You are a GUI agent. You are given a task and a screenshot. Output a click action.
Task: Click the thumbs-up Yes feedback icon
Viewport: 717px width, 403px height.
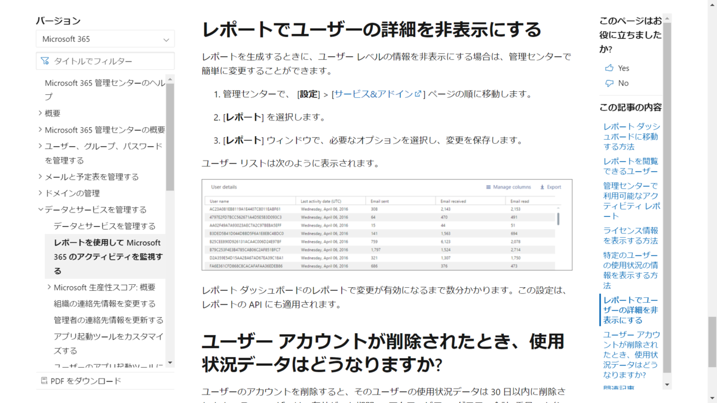click(609, 68)
